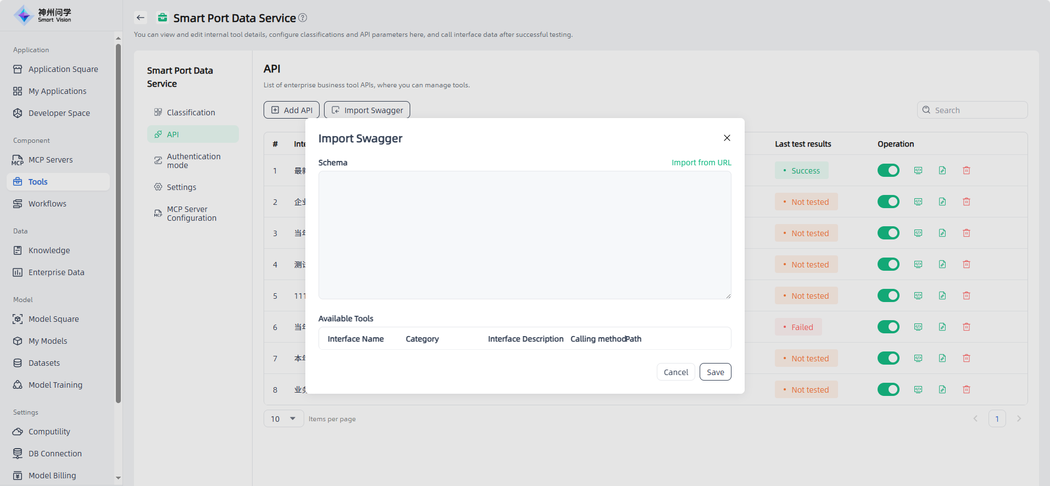
Task: Click the Import from URL link
Action: (701, 163)
